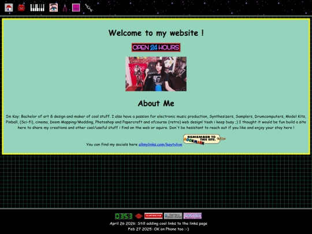Click the Welcome to my website heading

click(156, 33)
